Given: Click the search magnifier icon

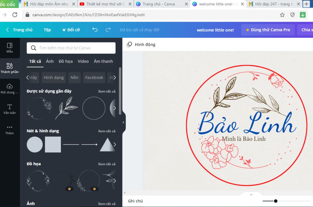Looking at the screenshot, I should pos(34,48).
